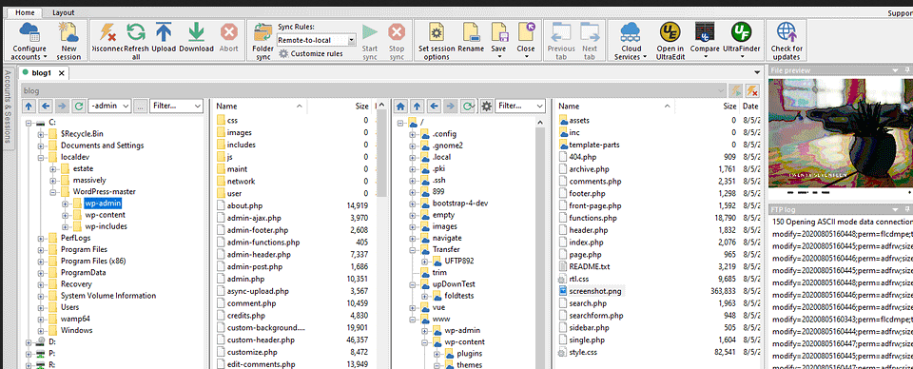
Task: Expand the wp-content local folder
Action: [x=65, y=215]
